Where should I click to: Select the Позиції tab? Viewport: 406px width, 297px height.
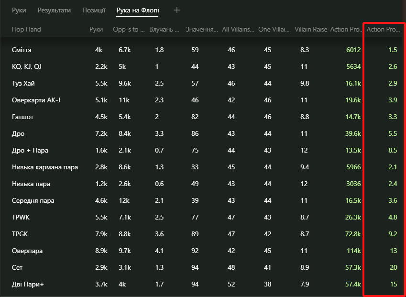tap(94, 11)
